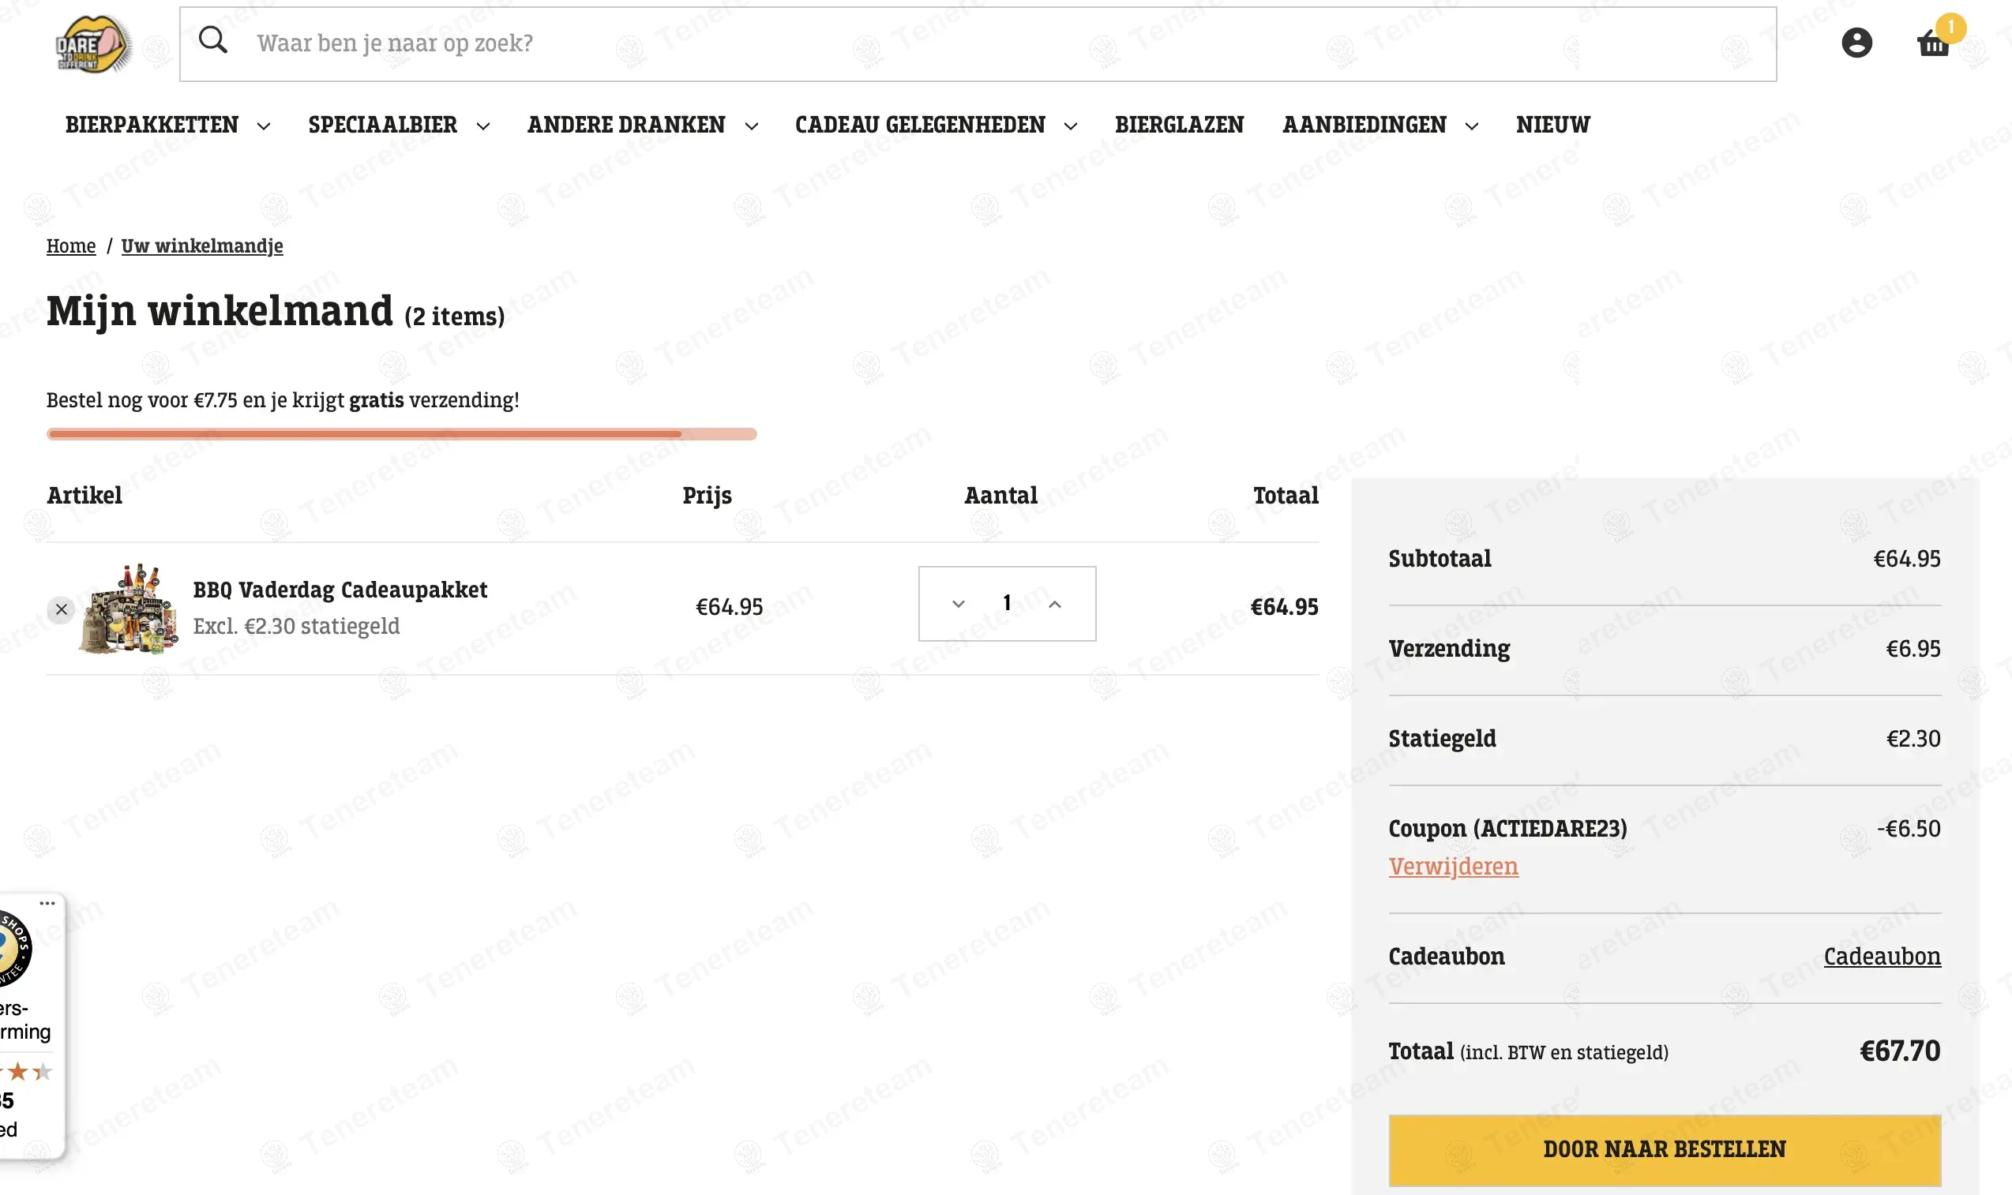Click the search magnifier icon

(x=212, y=39)
